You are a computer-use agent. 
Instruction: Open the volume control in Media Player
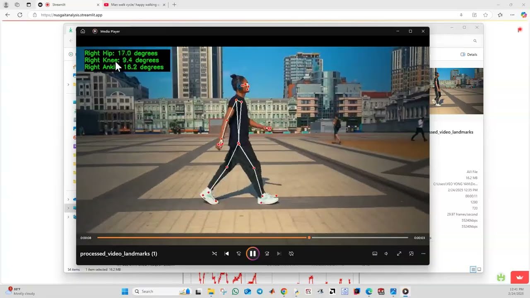[x=386, y=254]
